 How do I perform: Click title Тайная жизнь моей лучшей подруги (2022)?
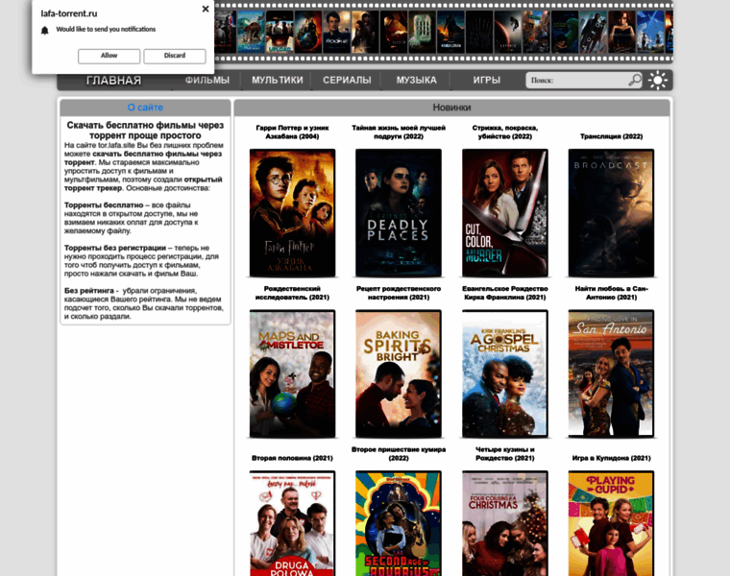pyautogui.click(x=399, y=132)
